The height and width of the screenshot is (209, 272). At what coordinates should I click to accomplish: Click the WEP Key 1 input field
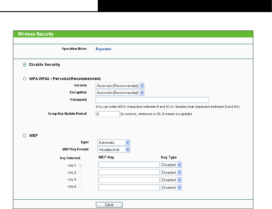129,165
